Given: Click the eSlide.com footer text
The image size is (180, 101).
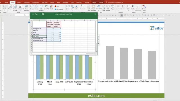Looking at the screenshot, I should 96,96.
